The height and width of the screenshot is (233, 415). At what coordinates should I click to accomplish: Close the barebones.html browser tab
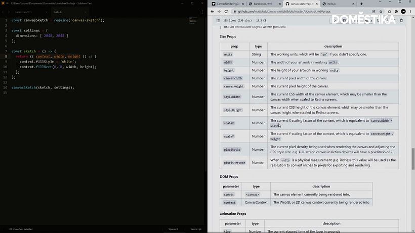pos(280,4)
